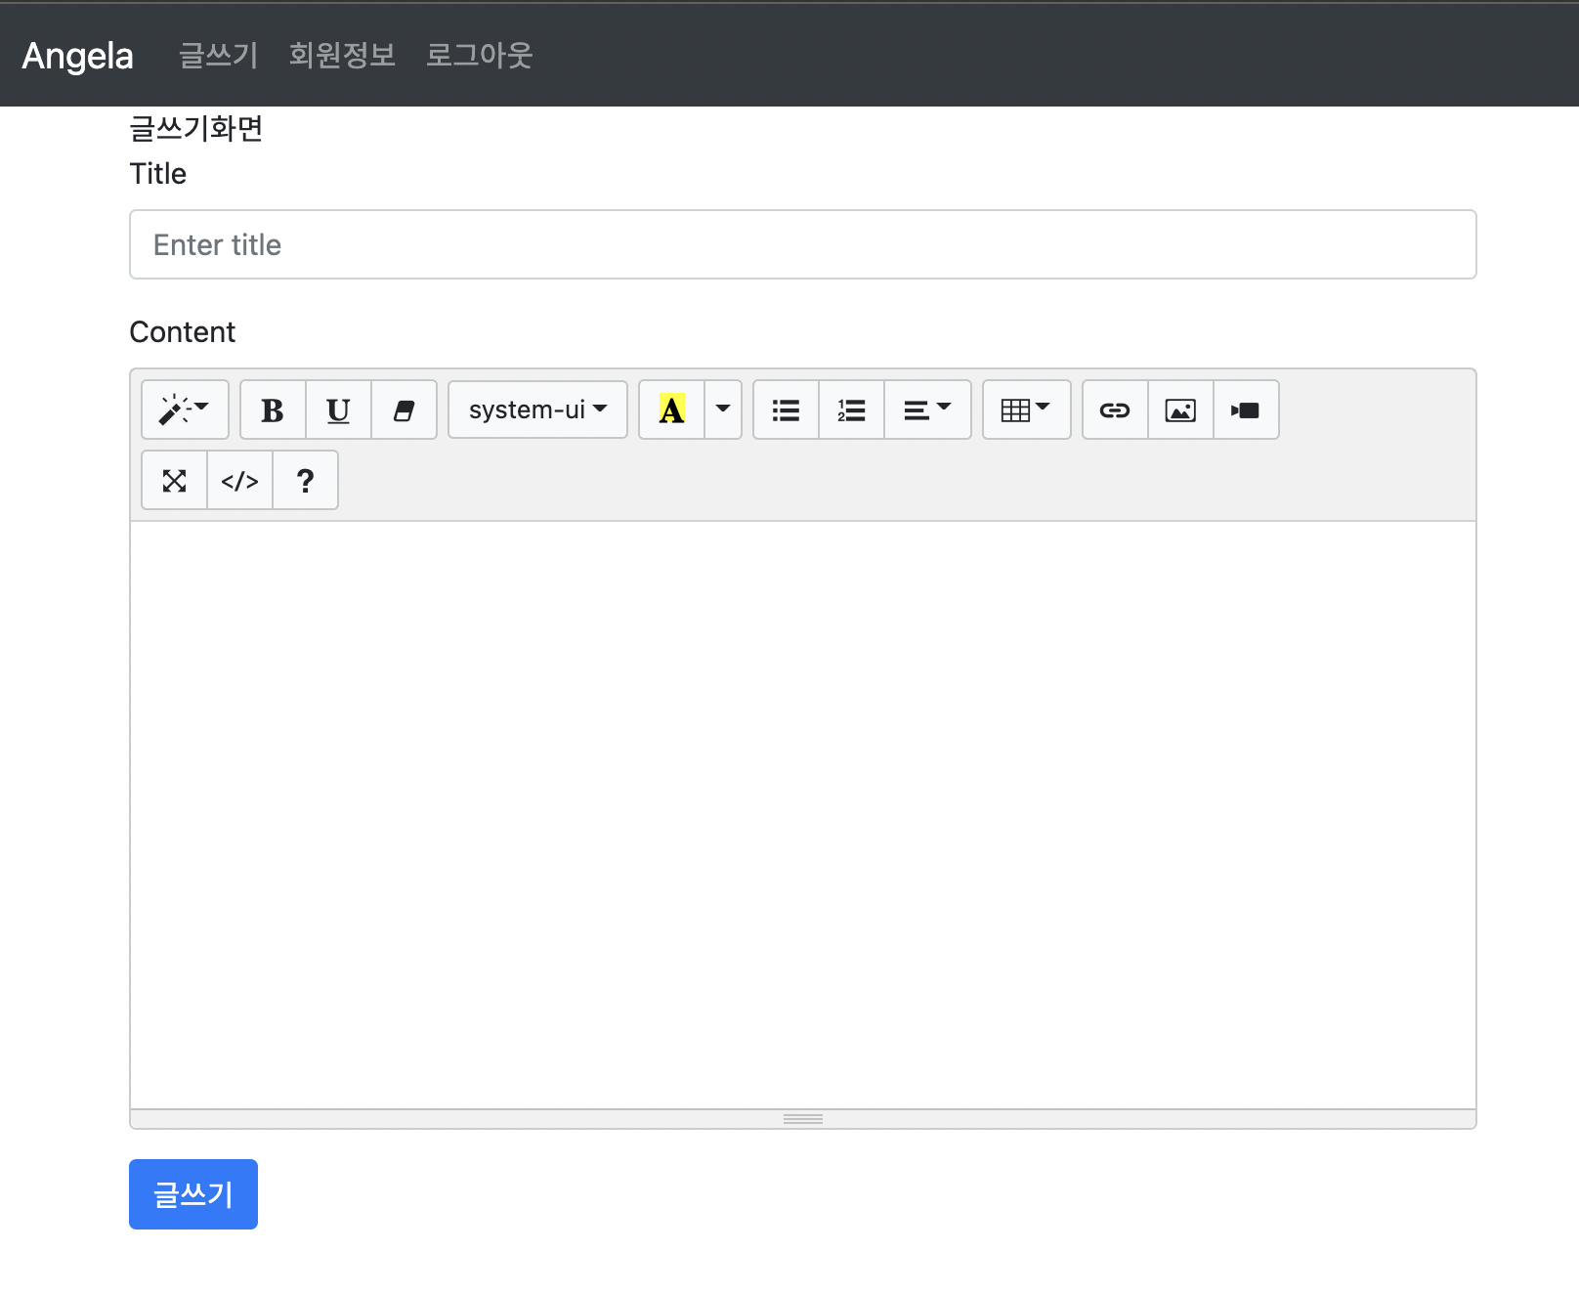Open the insert link dialog
Viewport: 1579px width, 1294px height.
point(1115,410)
